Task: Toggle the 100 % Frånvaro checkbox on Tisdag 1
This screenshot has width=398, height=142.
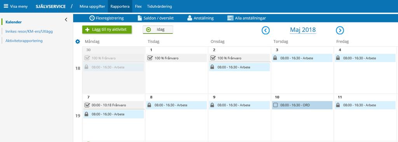Action: coord(150,58)
